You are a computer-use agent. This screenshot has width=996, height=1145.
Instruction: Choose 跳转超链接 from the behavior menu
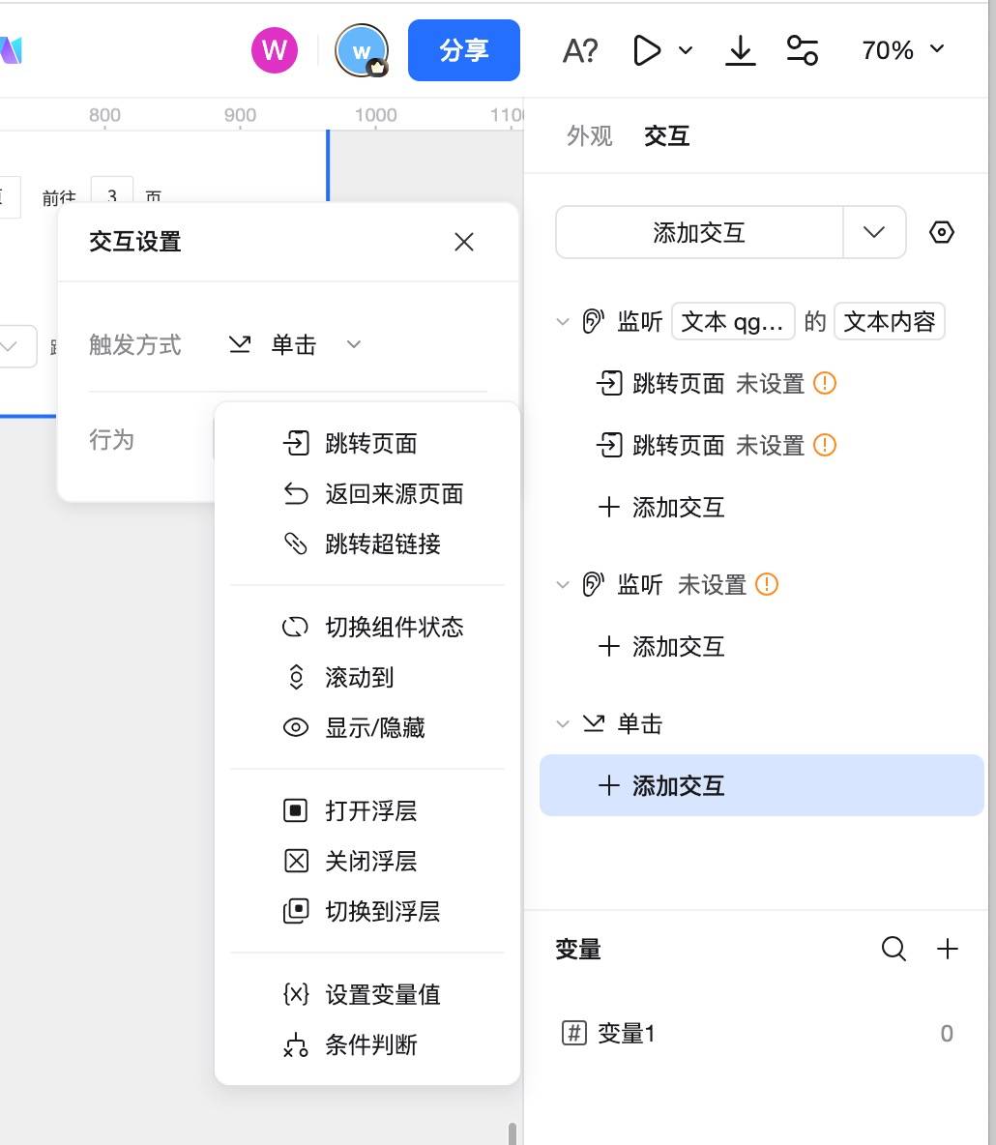(x=367, y=543)
